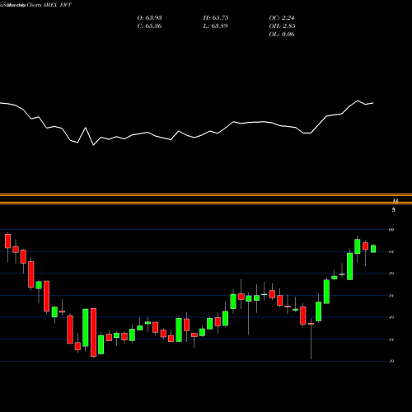Click the 49 price axis label
Image resolution: width=412 pixels, height=412 pixels.
(391, 317)
